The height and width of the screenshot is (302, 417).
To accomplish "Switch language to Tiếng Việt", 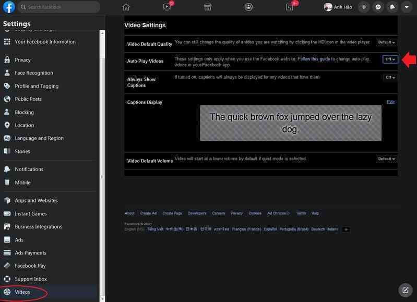I will 155,229.
